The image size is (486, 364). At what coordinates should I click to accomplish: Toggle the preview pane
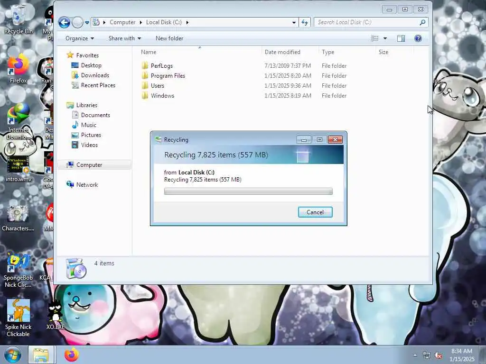pos(401,38)
